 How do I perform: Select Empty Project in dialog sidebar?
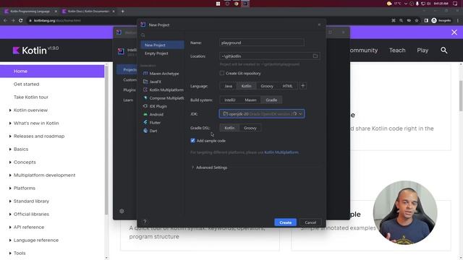pyautogui.click(x=156, y=53)
